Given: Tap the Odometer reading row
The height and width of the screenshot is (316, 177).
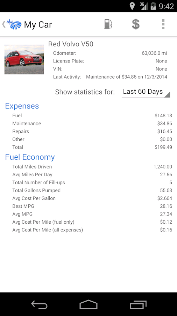Looking at the screenshot, I should point(110,53).
